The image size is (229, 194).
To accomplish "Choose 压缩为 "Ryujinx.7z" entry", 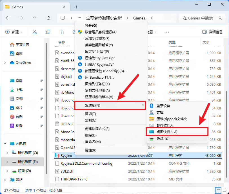I will 111,65.
